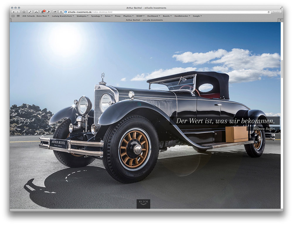Go forward with the Safari forward arrow
This screenshot has height=225, width=293.
18,12
